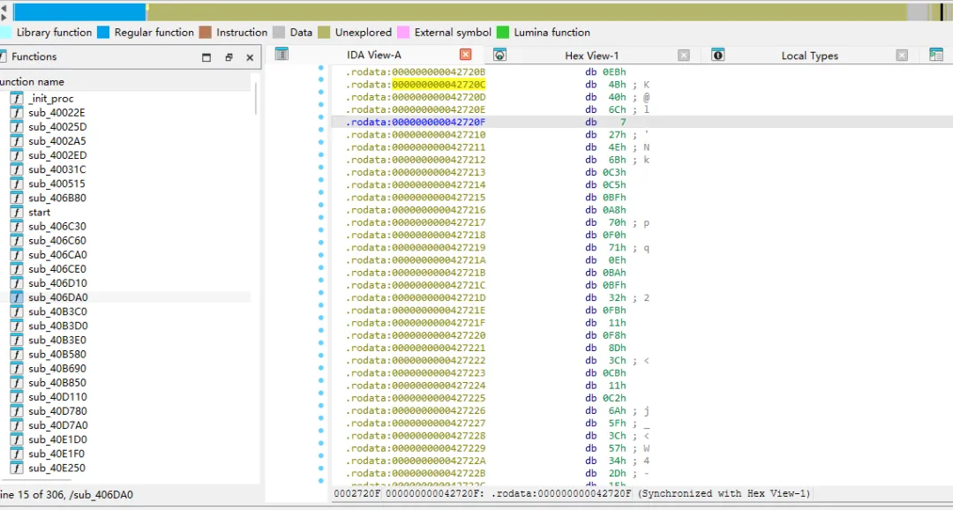Screen dimensions: 953x510
Task: Select function sub_40025D
Action: tap(57, 127)
